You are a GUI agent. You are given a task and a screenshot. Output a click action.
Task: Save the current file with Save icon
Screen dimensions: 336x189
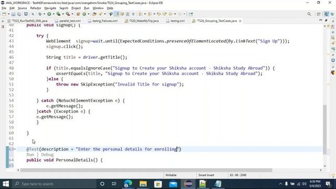(13, 14)
